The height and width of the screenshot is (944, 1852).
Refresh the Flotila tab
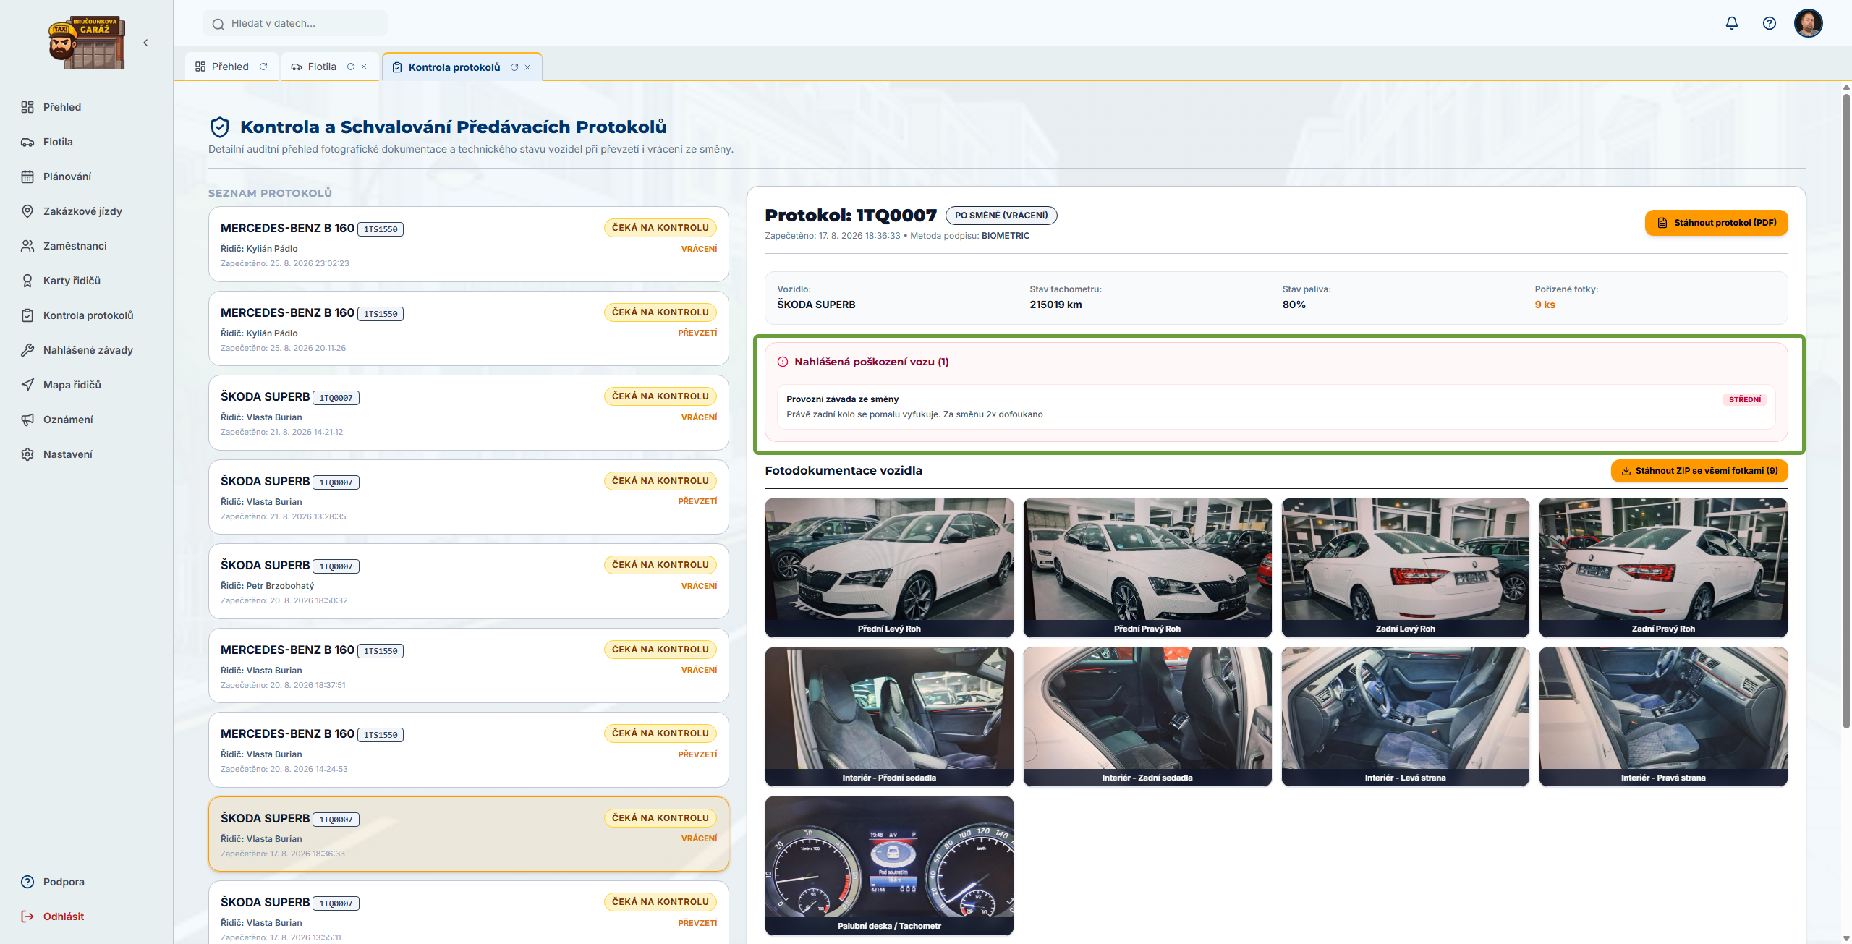[351, 67]
